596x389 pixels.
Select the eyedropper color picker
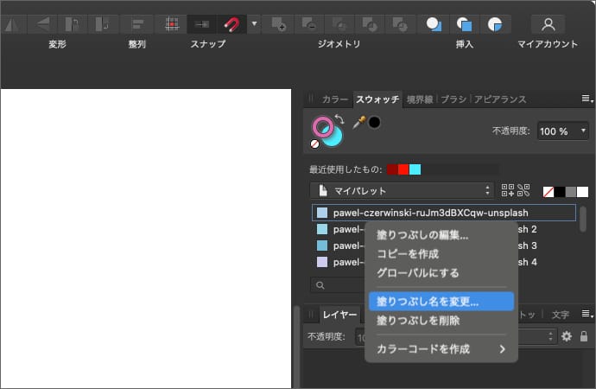click(x=358, y=123)
